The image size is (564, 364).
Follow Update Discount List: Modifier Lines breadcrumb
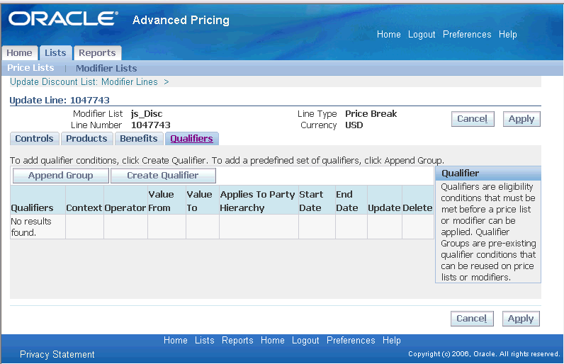84,82
